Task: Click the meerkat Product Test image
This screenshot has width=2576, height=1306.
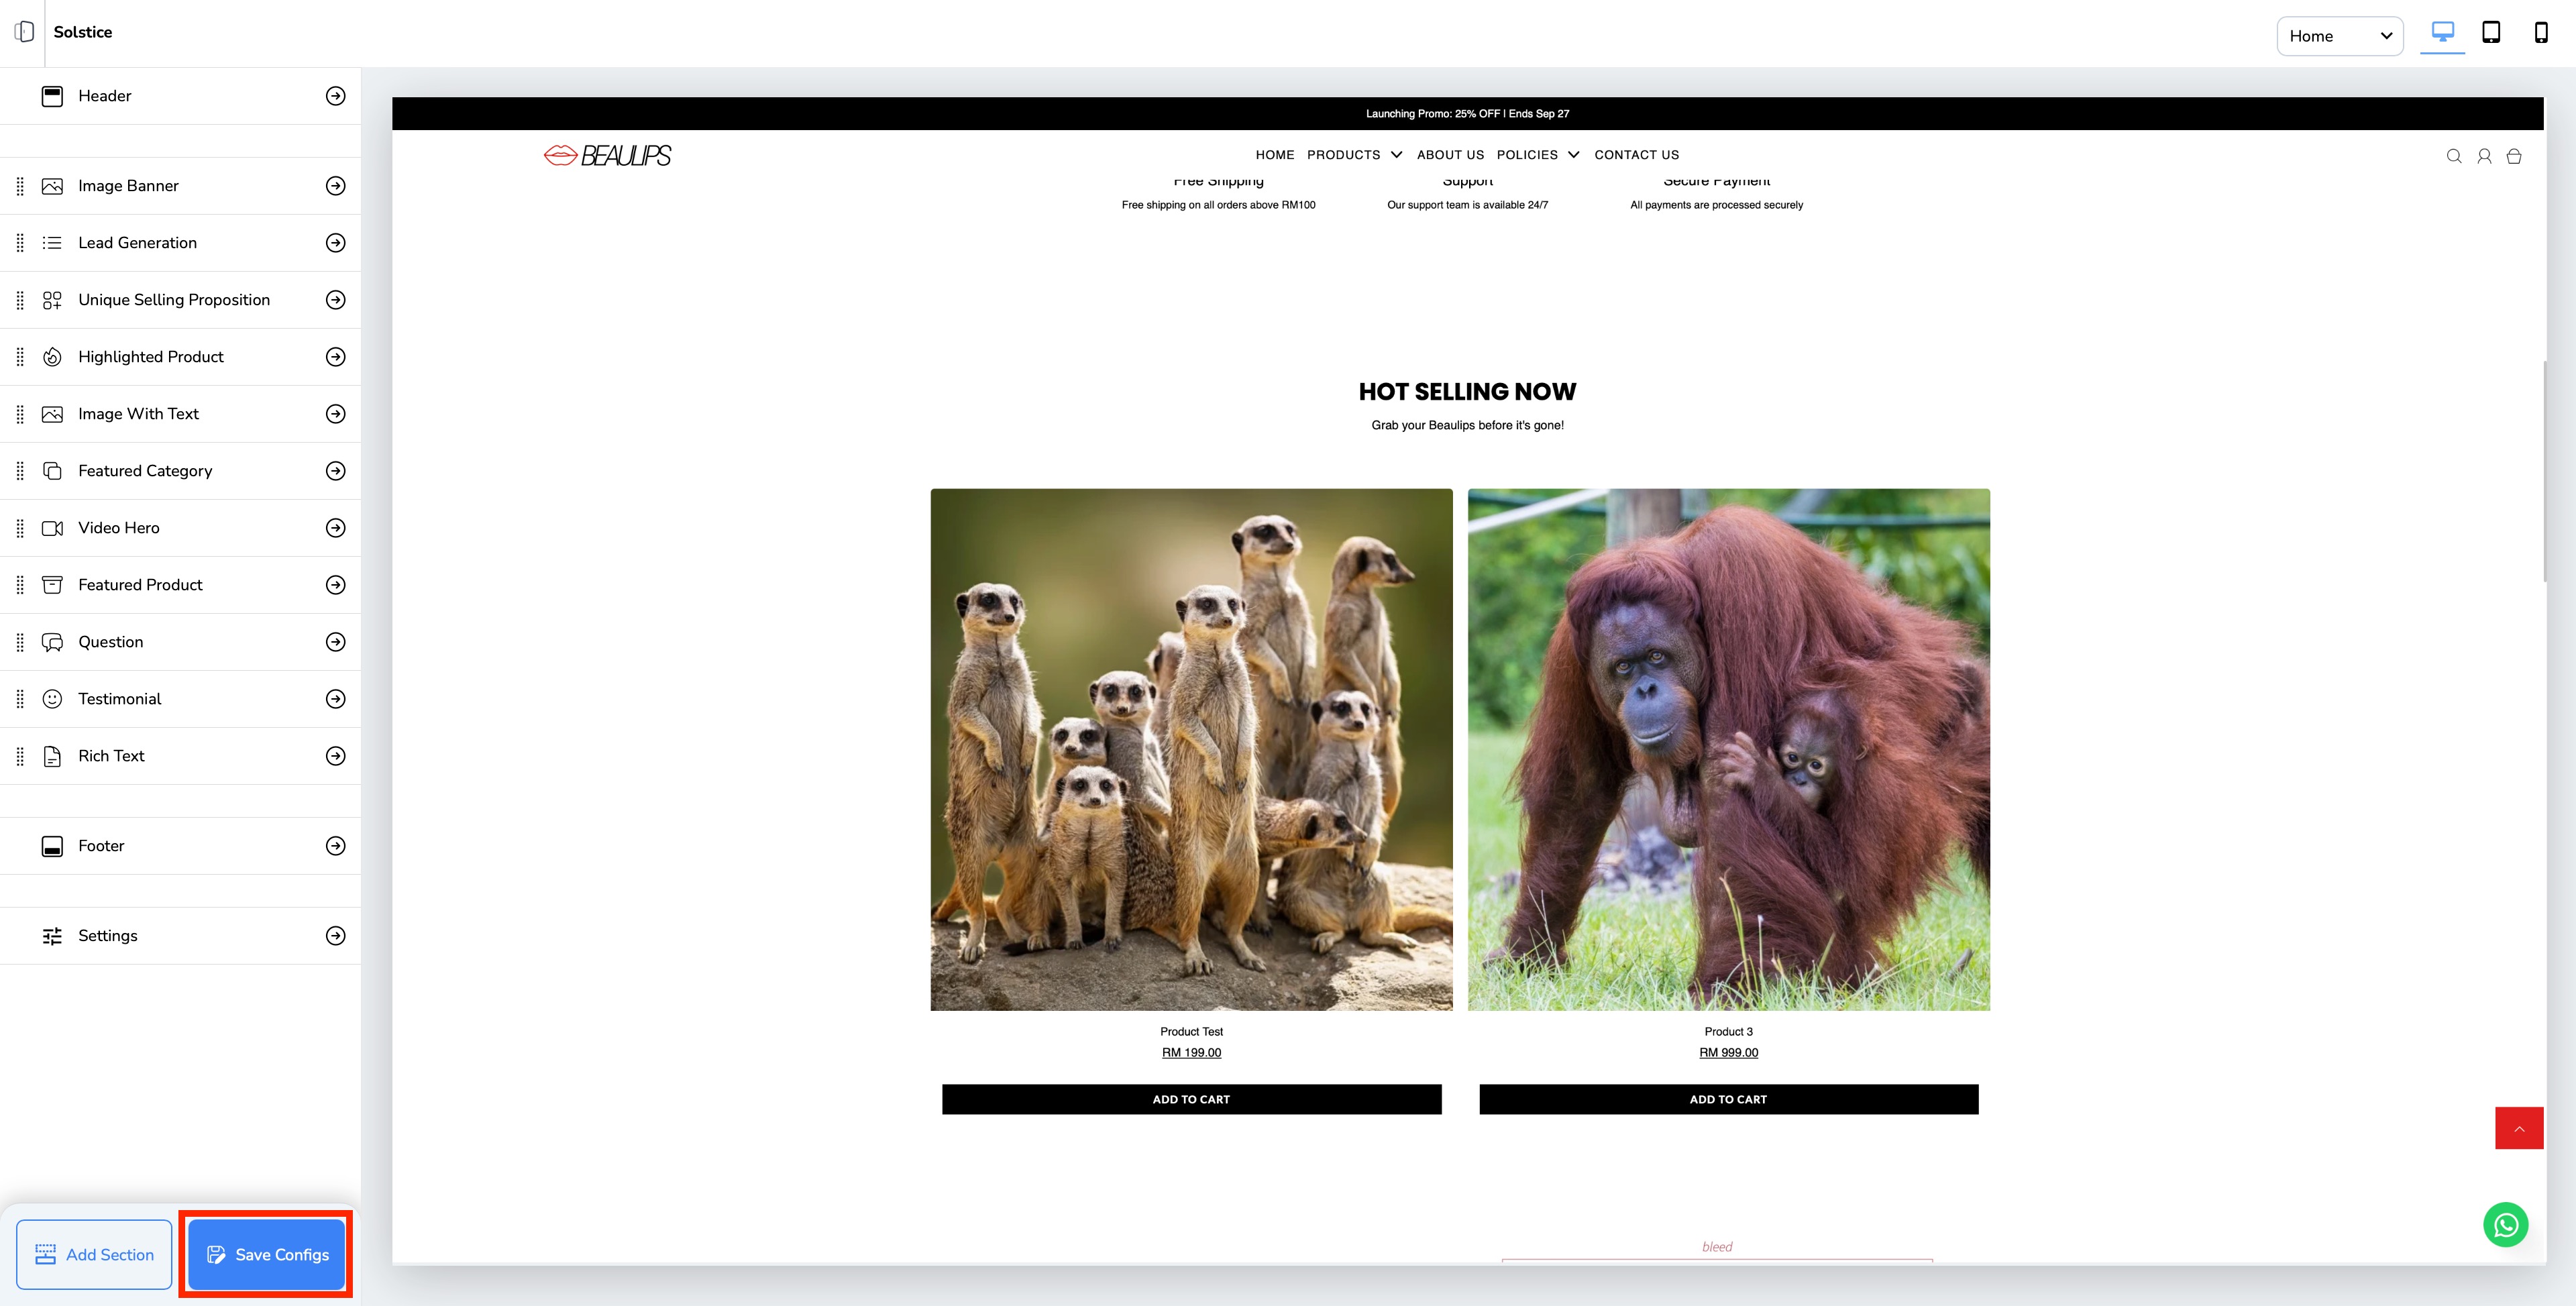Action: point(1191,749)
